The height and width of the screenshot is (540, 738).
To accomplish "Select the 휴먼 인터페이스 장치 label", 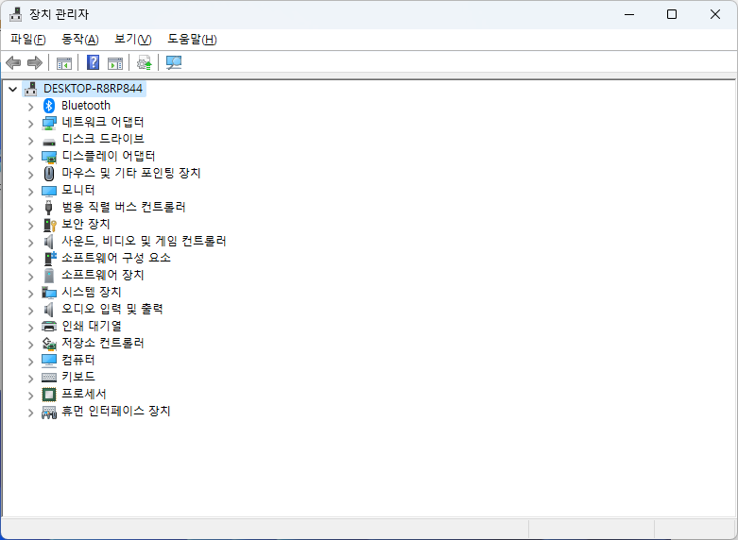I will click(116, 411).
